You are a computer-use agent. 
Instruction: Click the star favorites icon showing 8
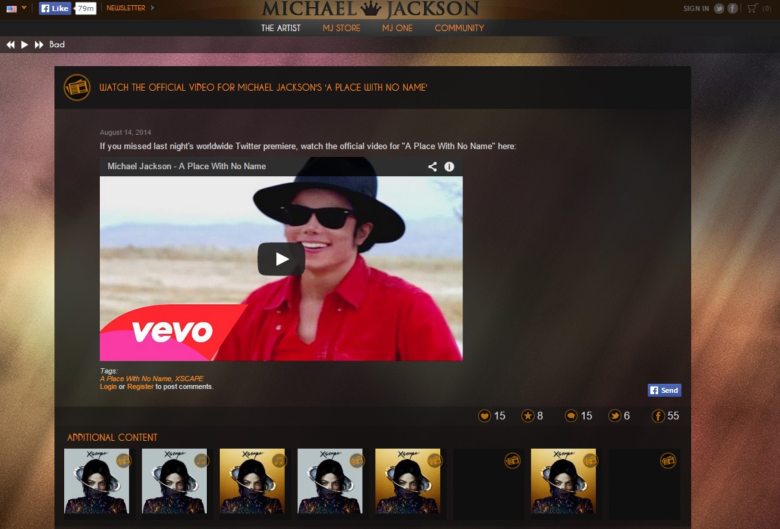pos(528,416)
